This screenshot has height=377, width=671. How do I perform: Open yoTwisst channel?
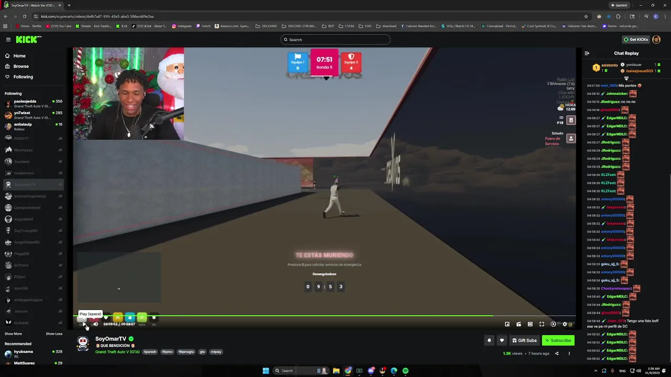(x=34, y=115)
